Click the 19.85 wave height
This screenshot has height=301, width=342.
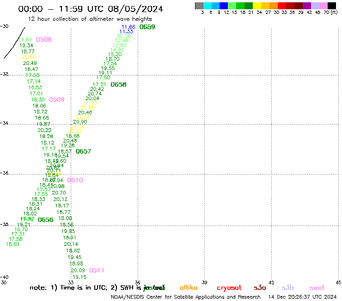click(68, 231)
